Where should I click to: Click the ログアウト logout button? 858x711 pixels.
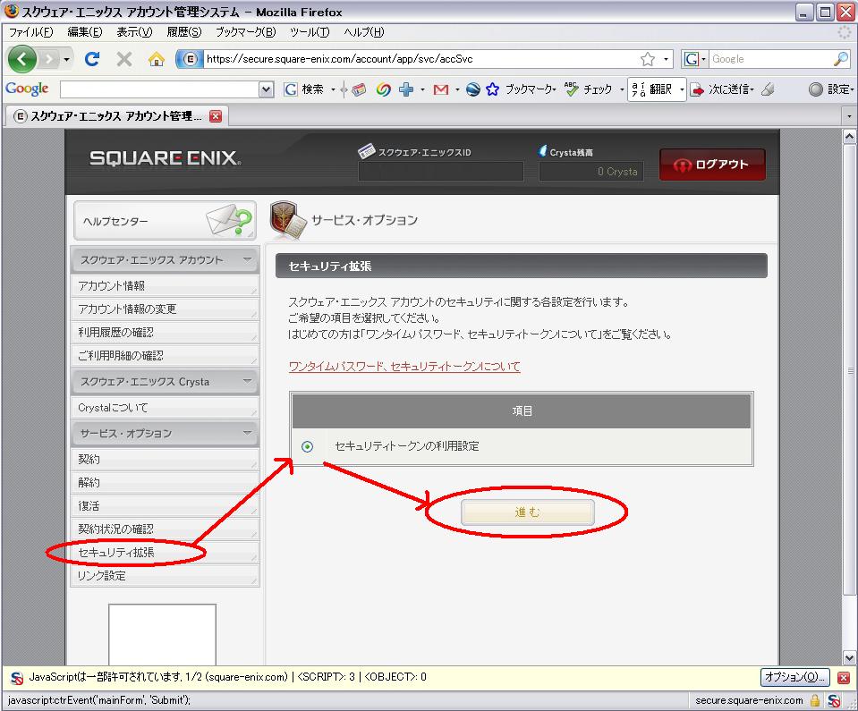tap(712, 164)
